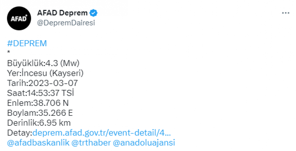Follow the deprem.afad.gov.tr event-detail link
The width and height of the screenshot is (296, 151).
pyautogui.click(x=101, y=133)
